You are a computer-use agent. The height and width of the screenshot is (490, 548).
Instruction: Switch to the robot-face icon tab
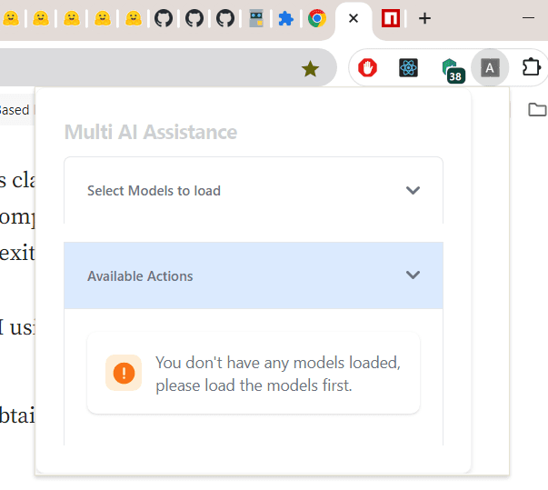tap(257, 18)
